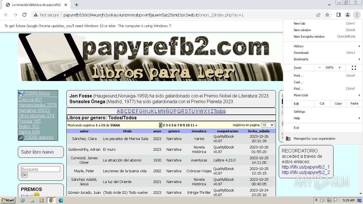Show hidden tray icons arrow
This screenshot has width=363, height=204.
click(316, 200)
